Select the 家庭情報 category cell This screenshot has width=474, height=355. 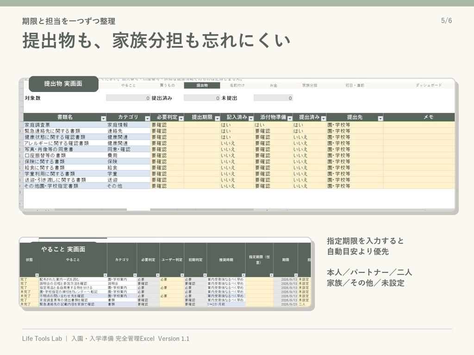click(x=128, y=125)
